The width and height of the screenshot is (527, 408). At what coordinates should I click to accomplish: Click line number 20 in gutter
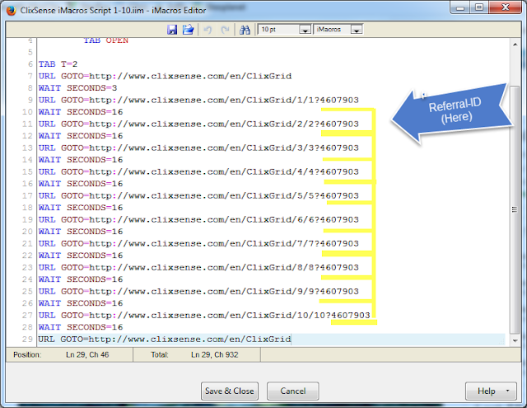[27, 232]
